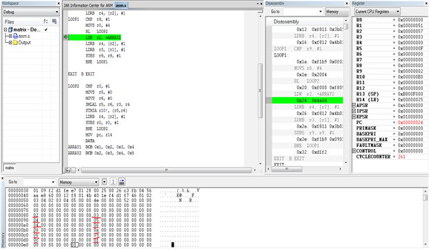
Task: Click the red PC register value 0x00000024
Action: [410, 123]
